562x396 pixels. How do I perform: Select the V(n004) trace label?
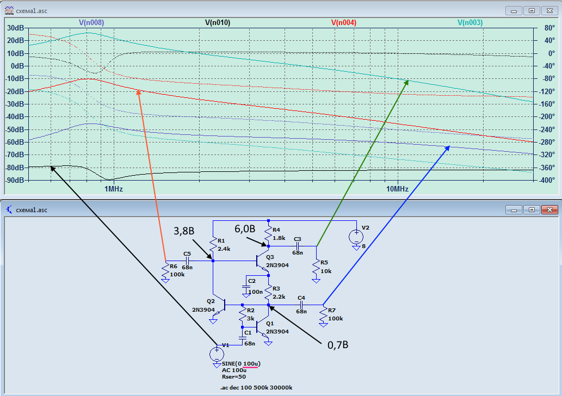[x=344, y=23]
